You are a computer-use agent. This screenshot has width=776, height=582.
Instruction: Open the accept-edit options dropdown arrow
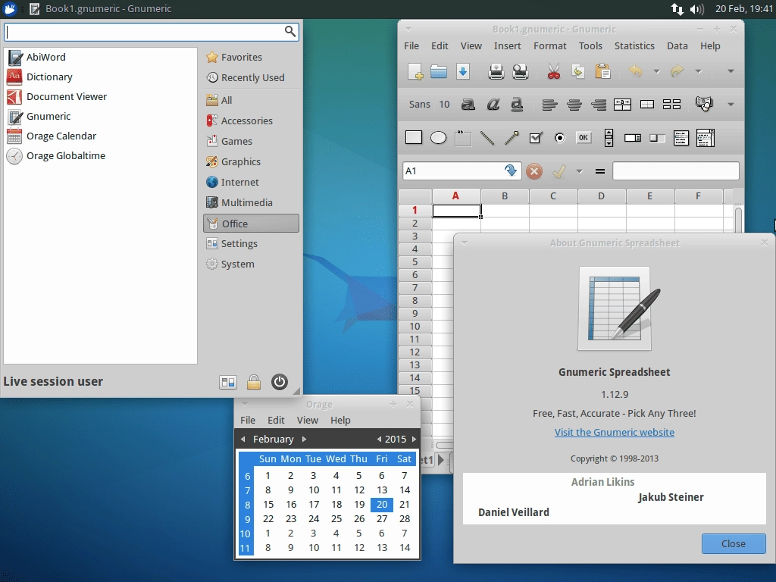579,172
